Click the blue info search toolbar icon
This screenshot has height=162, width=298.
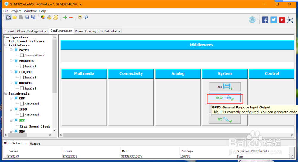pos(86,18)
